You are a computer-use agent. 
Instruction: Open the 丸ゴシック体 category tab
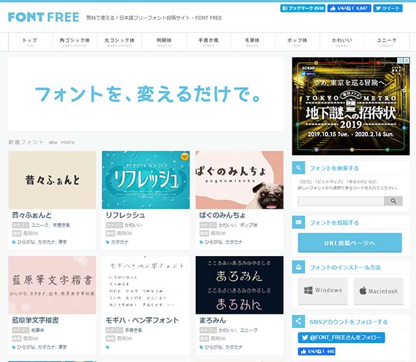tap(120, 42)
